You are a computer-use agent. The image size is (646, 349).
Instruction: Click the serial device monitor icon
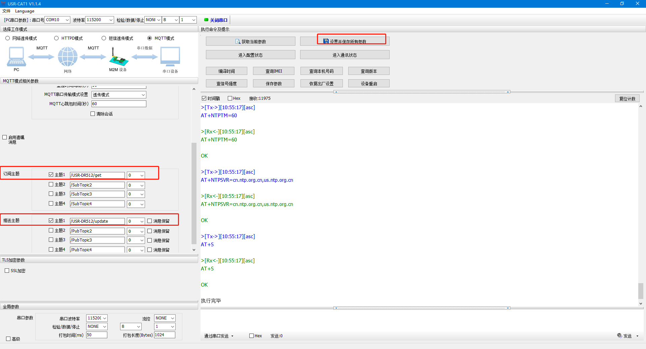[x=170, y=56]
